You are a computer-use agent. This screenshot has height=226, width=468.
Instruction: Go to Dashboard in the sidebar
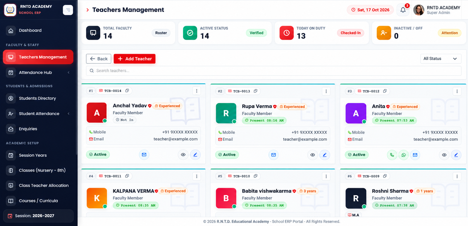[38, 30]
